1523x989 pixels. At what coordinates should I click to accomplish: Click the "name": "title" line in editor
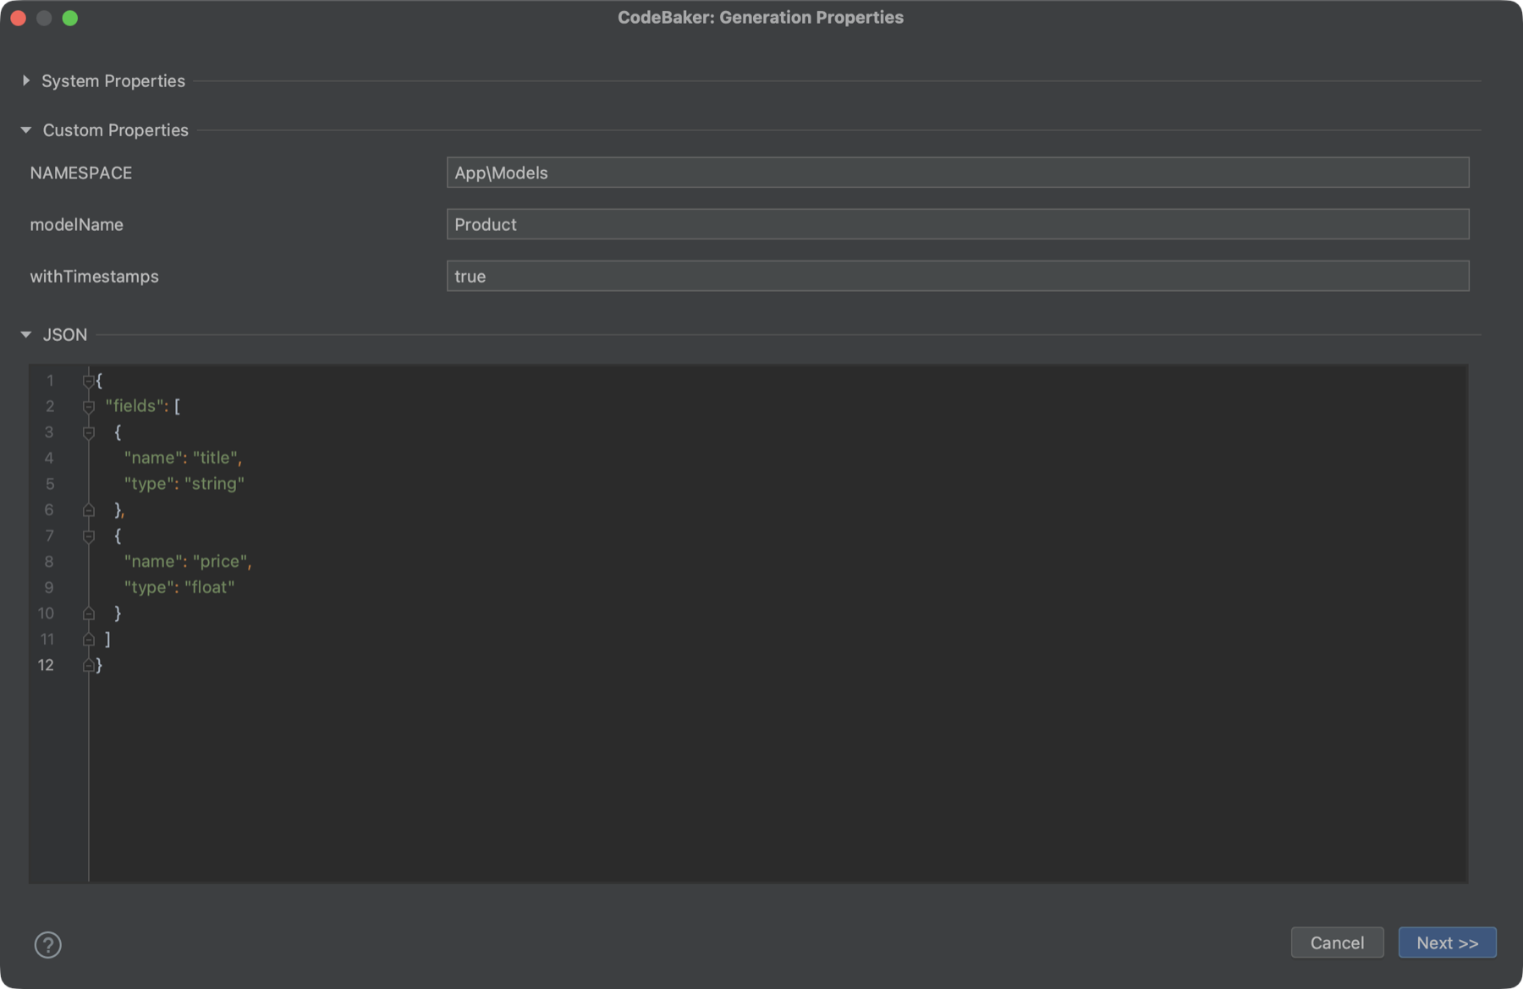[183, 458]
